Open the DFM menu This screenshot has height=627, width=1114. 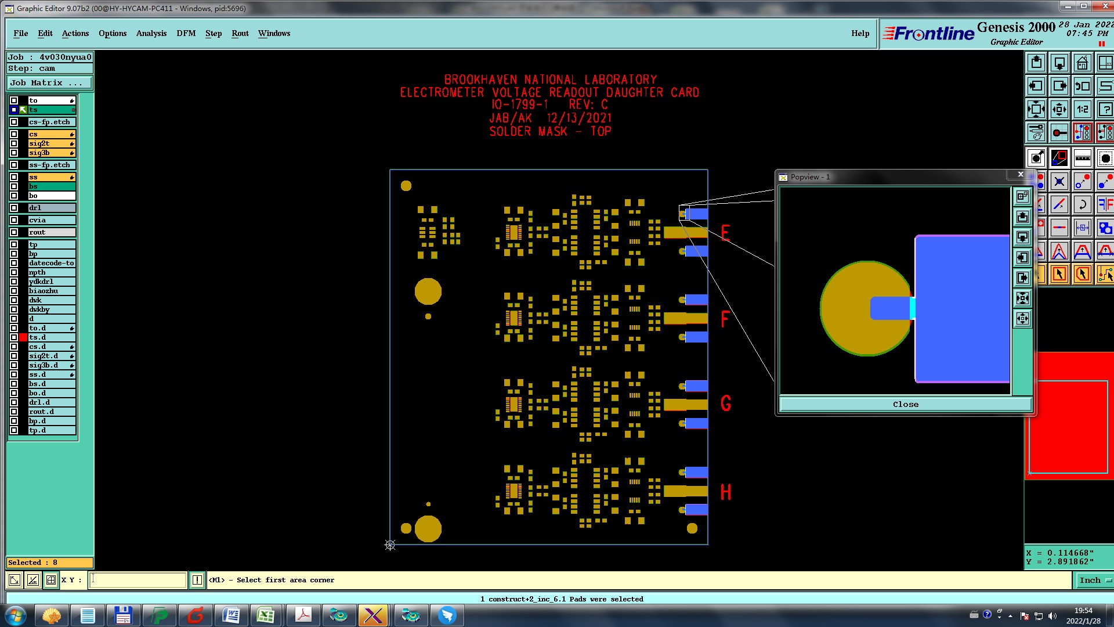click(x=186, y=33)
